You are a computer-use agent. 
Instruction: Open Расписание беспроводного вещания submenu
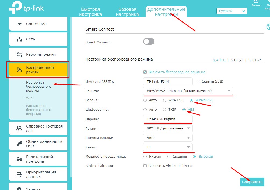click(x=38, y=110)
